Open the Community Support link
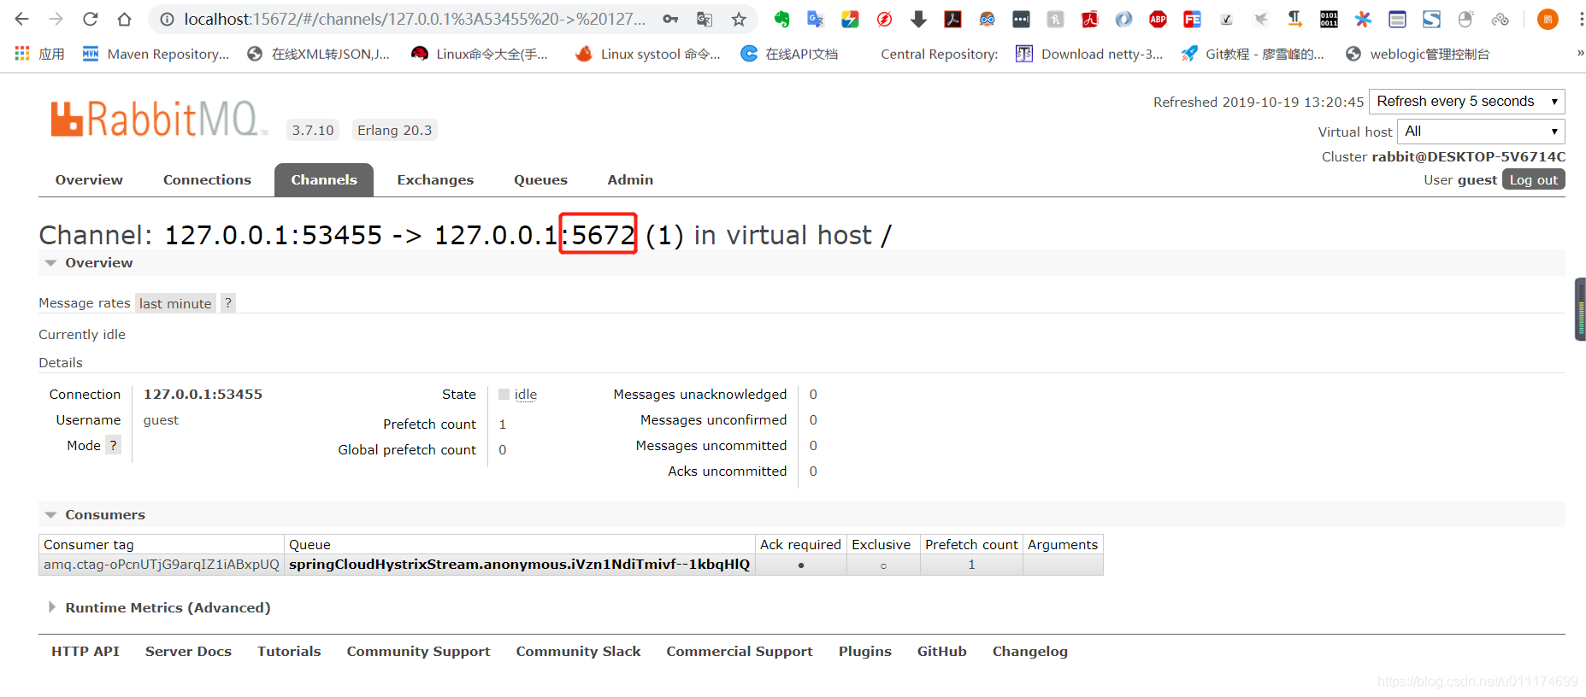 pyautogui.click(x=418, y=651)
